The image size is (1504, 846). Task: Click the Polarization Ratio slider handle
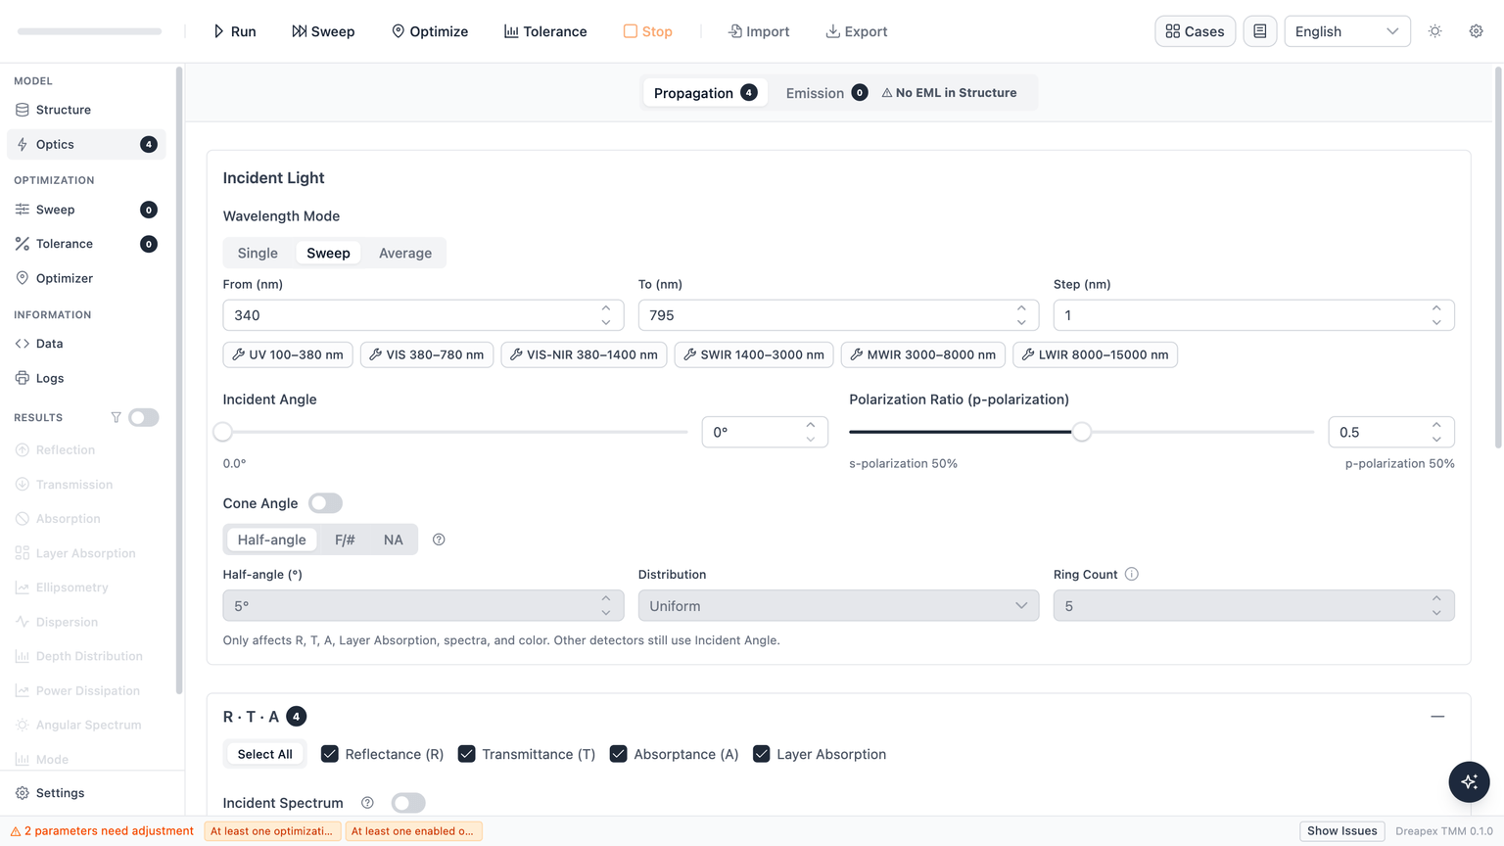(x=1082, y=432)
